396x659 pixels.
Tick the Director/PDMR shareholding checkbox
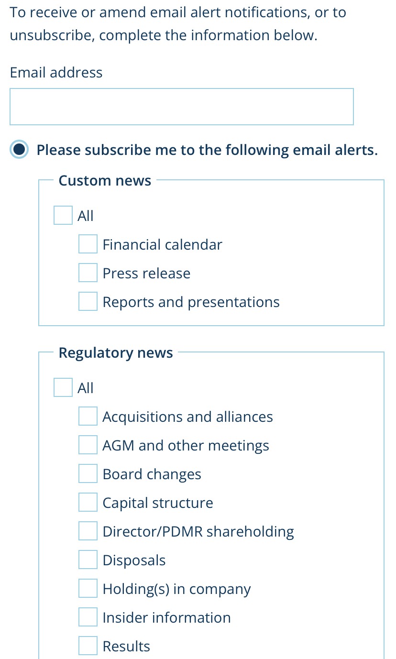tap(88, 531)
